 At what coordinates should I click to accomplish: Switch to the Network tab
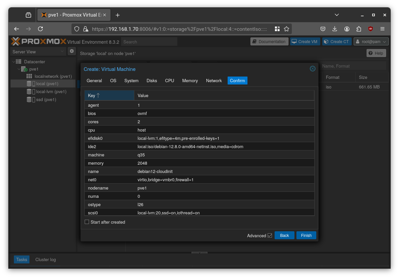214,81
